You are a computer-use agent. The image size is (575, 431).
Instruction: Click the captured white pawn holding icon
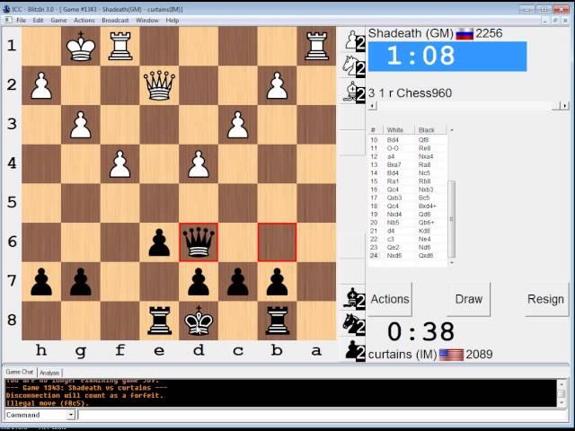coord(353,40)
